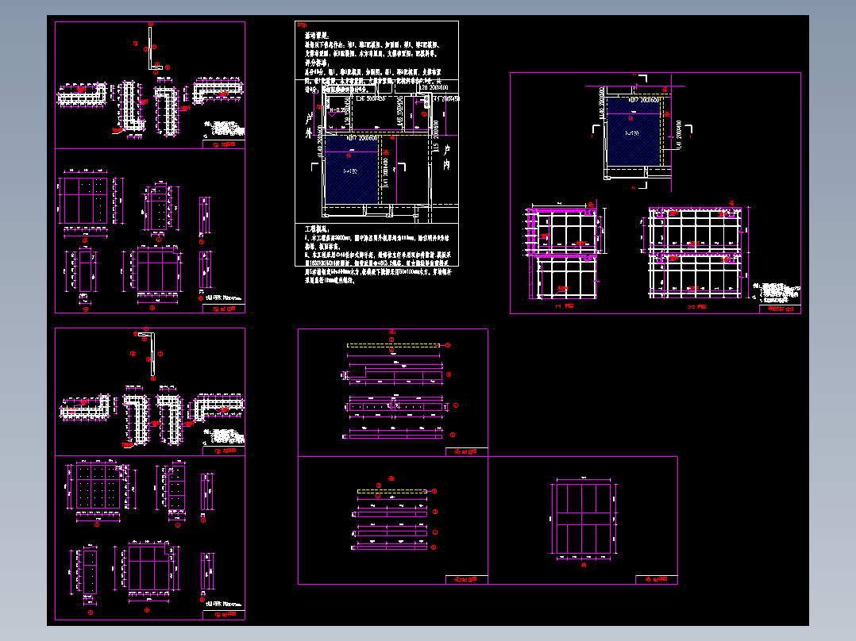Select the L15 200X400 beam label
The image size is (856, 641).
pyautogui.click(x=436, y=136)
